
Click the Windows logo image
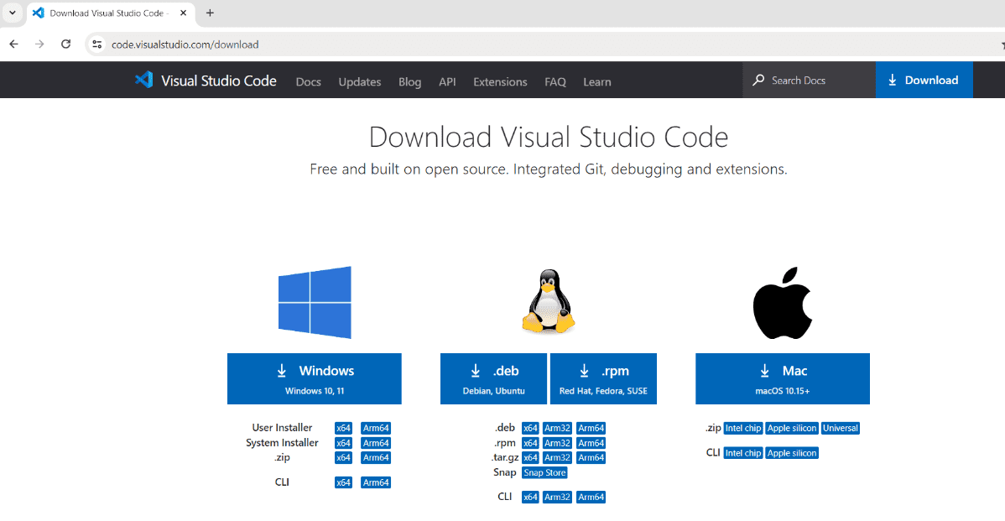[315, 302]
